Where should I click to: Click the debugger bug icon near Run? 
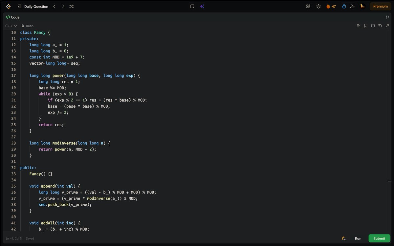pyautogui.click(x=344, y=238)
